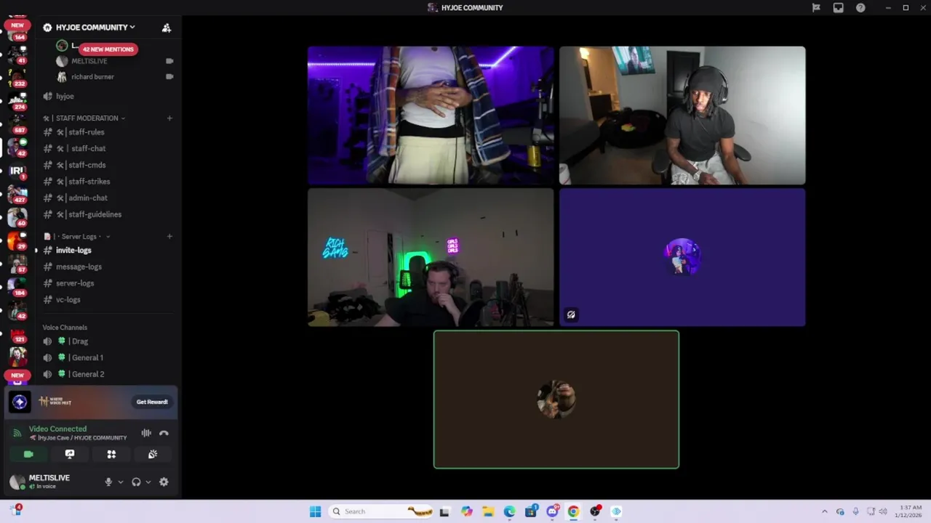Image resolution: width=931 pixels, height=523 pixels.
Task: Open User Settings gear icon
Action: (164, 482)
